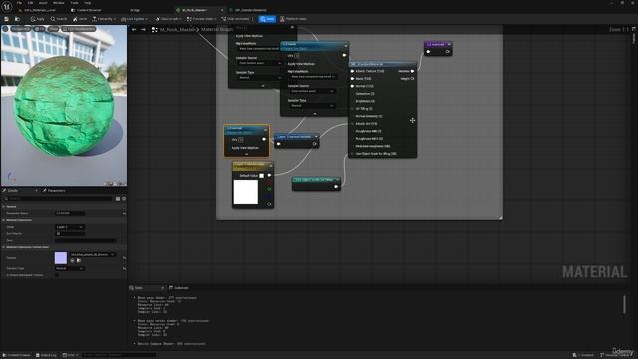Open the Texture asset picker dropdown
This screenshot has height=359, width=638.
93,255
